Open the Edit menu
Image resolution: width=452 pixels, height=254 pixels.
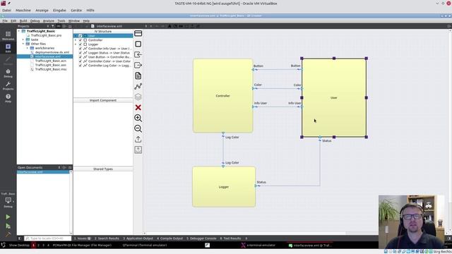pyautogui.click(x=13, y=21)
